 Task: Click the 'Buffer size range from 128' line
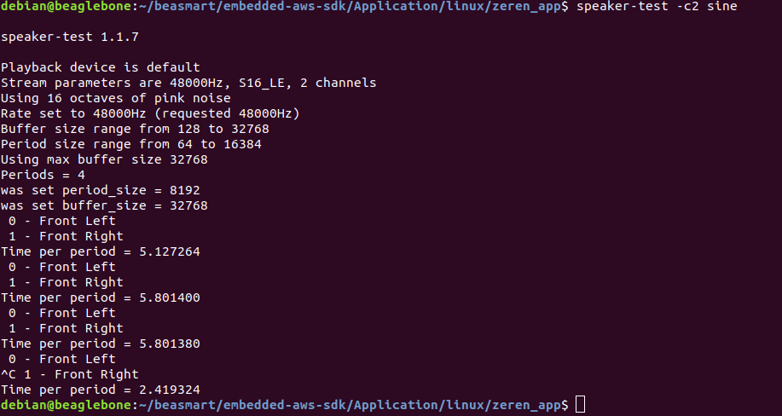coord(135,129)
